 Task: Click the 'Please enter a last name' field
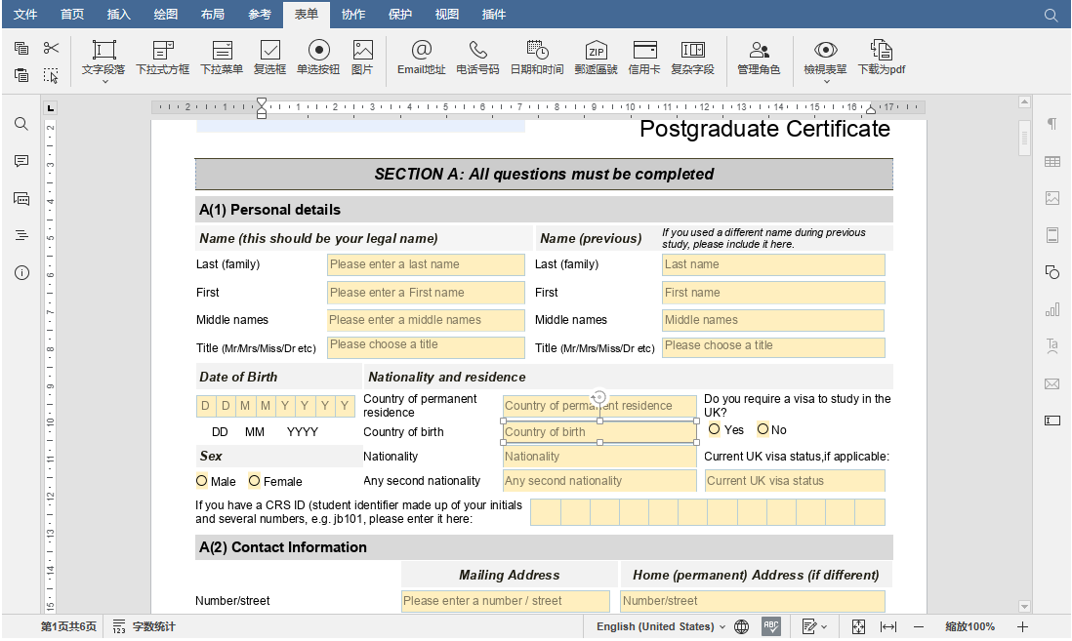click(426, 264)
